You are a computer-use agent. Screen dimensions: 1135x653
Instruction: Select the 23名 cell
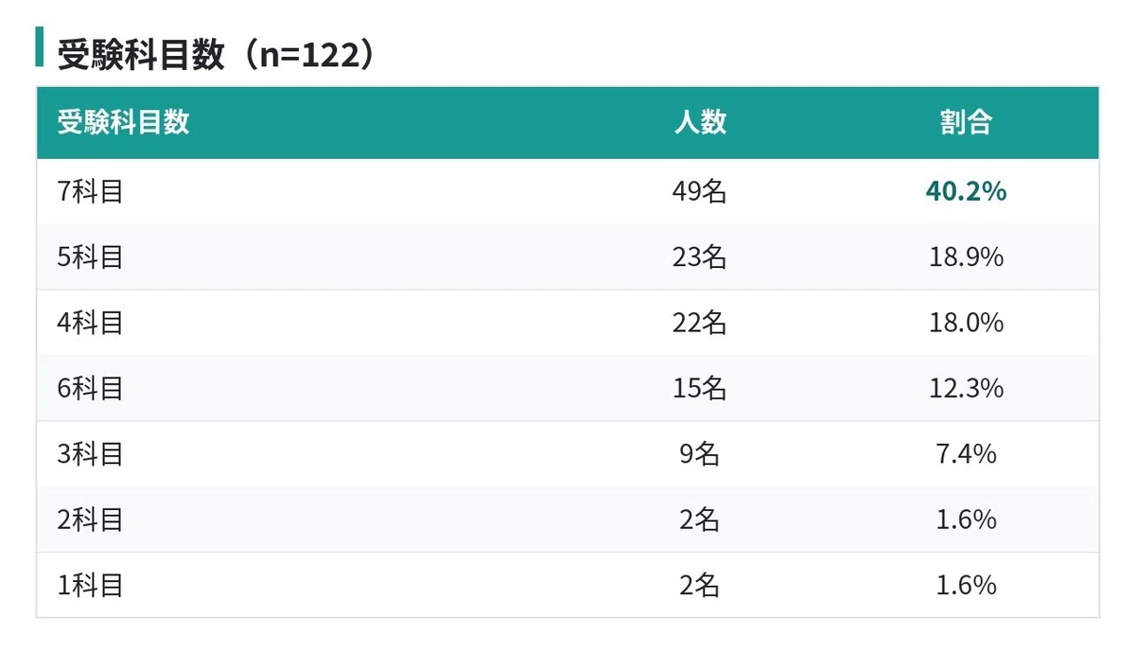click(700, 257)
